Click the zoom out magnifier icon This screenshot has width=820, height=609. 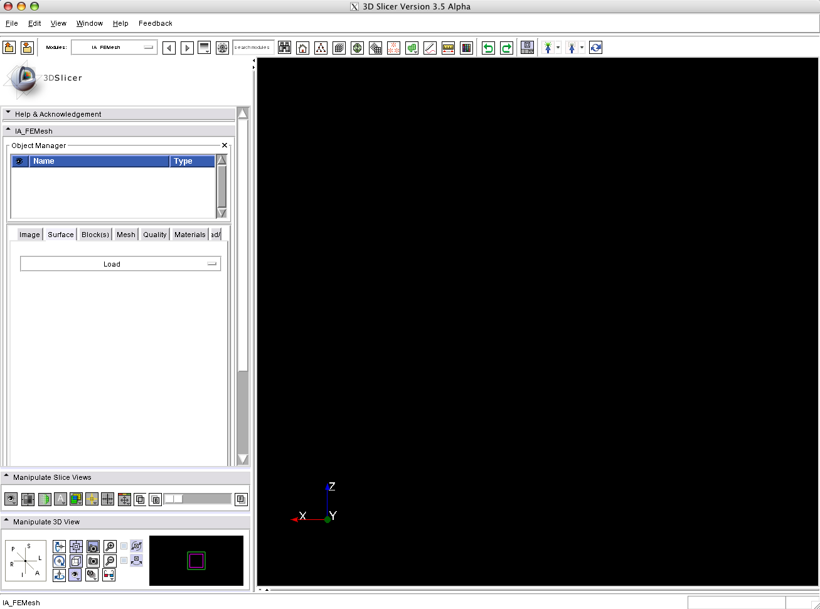coord(110,561)
